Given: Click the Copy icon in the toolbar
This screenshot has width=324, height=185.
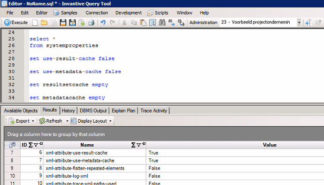Looking at the screenshot, I should pos(133,22).
